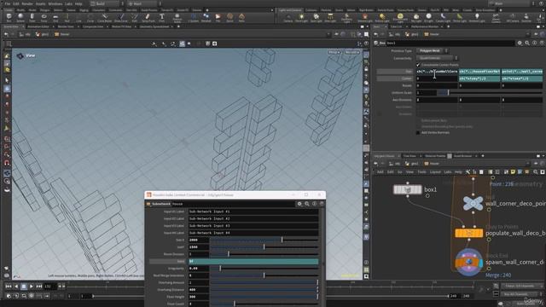This screenshot has width=546, height=307.
Task: Click the viewport select tool icon
Action: tap(7, 80)
